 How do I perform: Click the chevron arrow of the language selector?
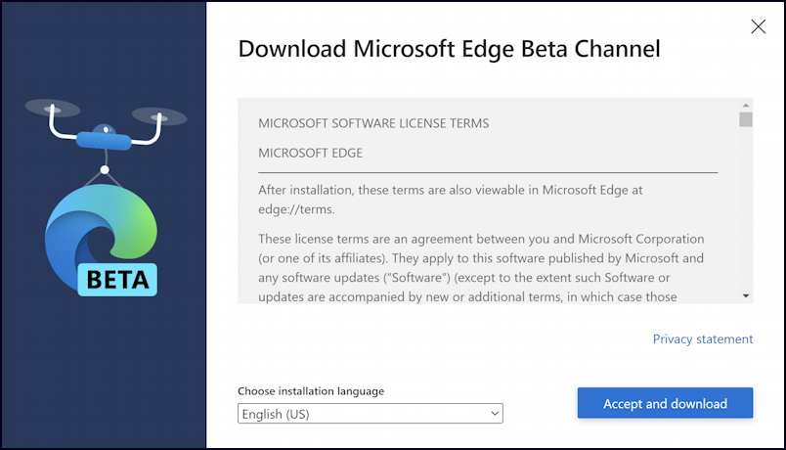(495, 414)
